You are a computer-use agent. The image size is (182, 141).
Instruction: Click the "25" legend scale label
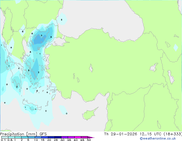(x=56, y=140)
